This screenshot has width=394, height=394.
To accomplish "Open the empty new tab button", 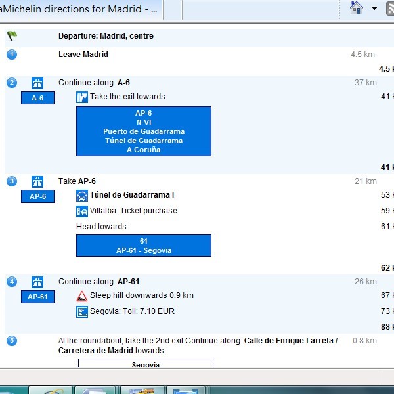I will click(173, 10).
